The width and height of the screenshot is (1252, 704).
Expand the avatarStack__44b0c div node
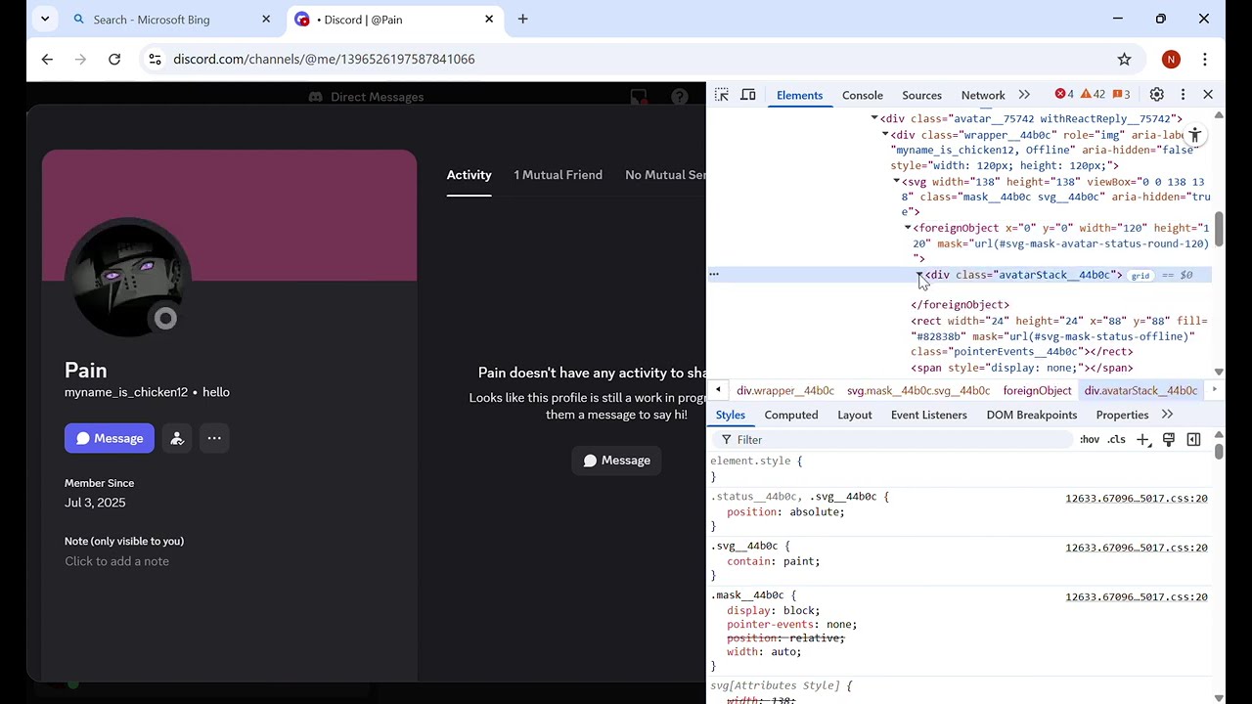(x=919, y=275)
